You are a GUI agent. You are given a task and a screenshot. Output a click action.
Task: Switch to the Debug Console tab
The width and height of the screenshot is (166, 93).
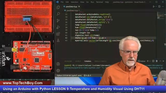point(100,61)
